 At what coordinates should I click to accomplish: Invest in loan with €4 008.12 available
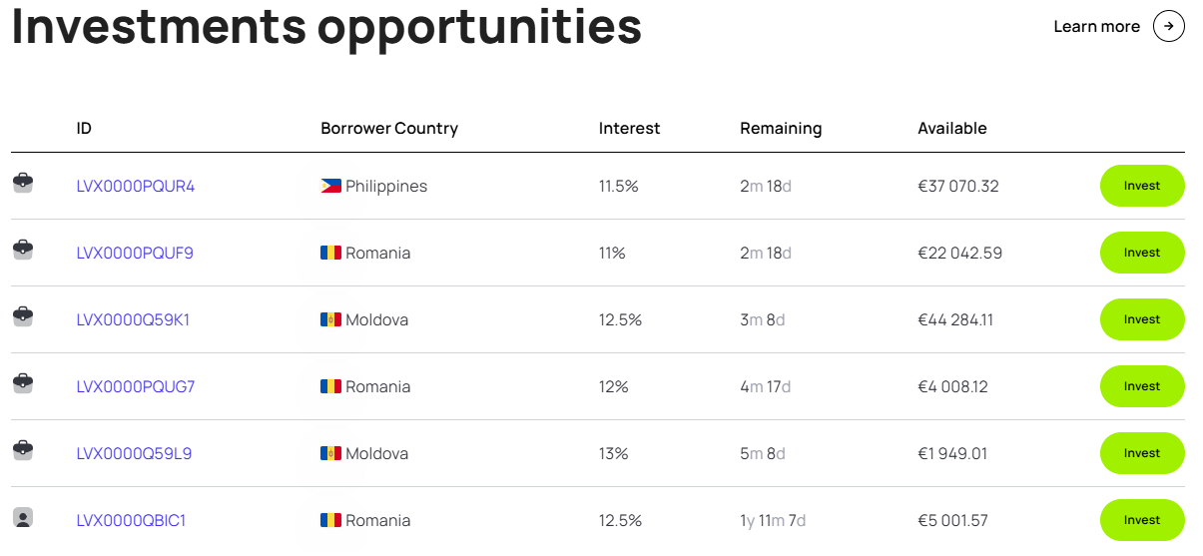click(1141, 386)
